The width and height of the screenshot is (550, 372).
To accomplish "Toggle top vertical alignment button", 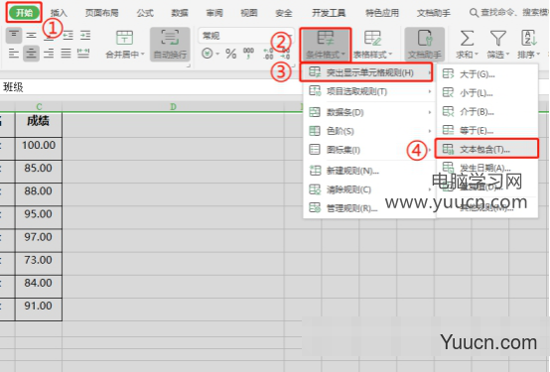I will pyautogui.click(x=14, y=35).
